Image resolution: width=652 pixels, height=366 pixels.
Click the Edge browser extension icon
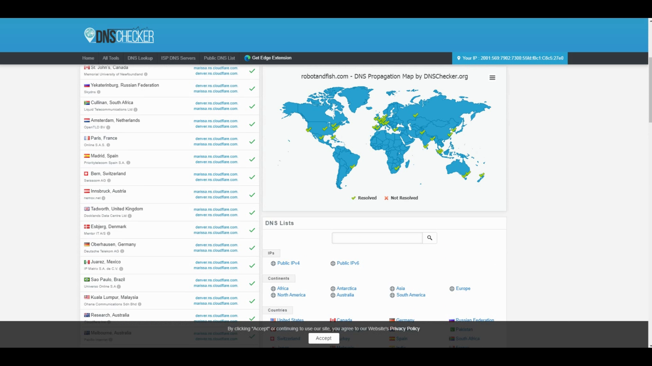[x=247, y=58]
